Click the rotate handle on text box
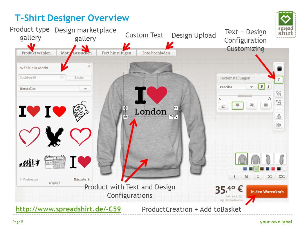The height and width of the screenshot is (230, 307). pyautogui.click(x=176, y=108)
